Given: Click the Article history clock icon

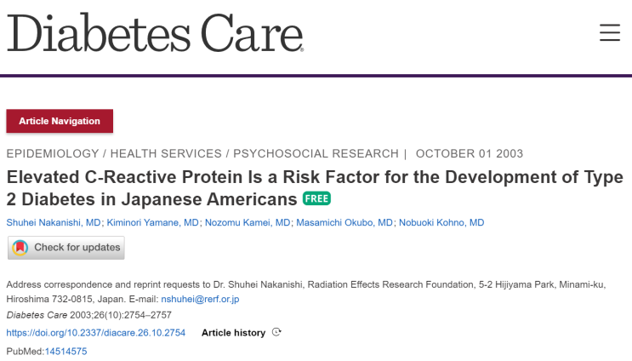Looking at the screenshot, I should point(276,333).
